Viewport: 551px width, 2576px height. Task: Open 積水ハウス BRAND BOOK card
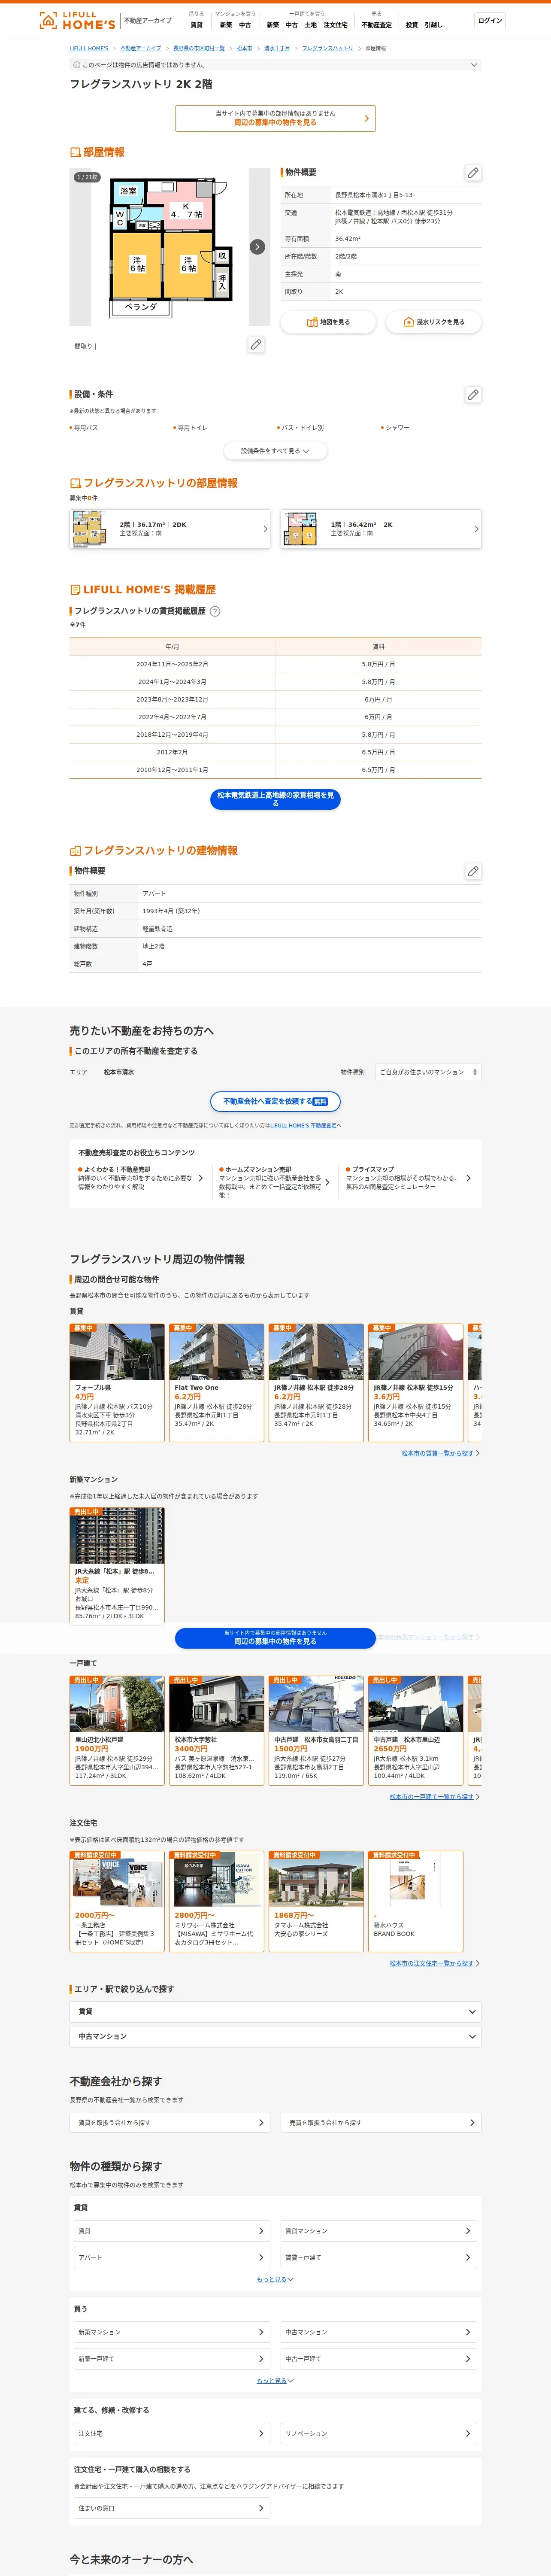coord(415,1901)
